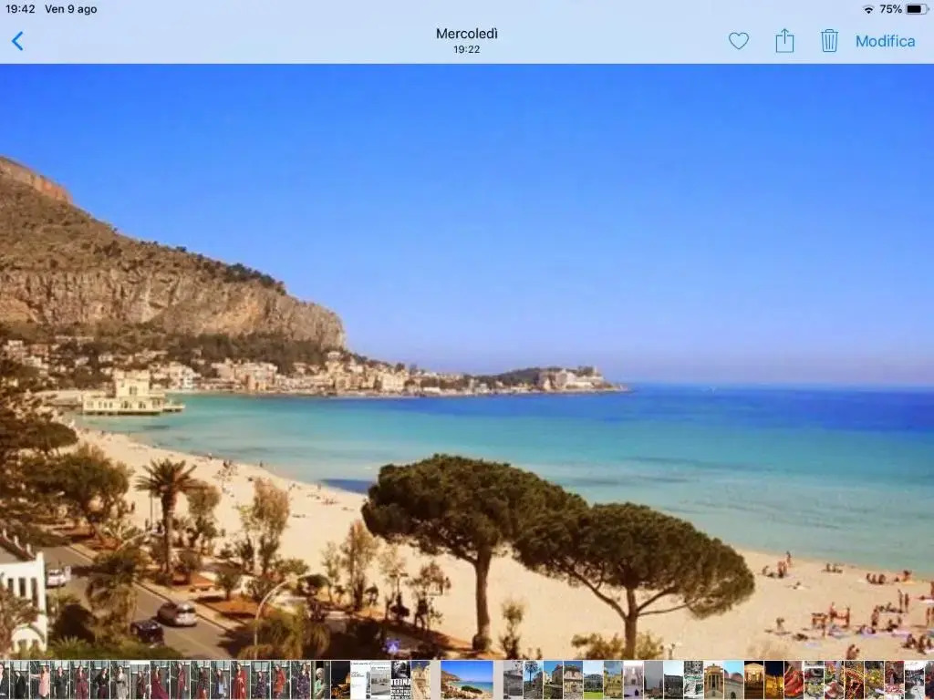Open the red meat food thumbnail
The width and height of the screenshot is (934, 700).
pos(794,680)
